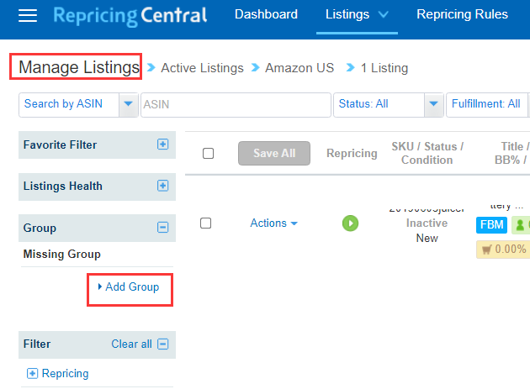This screenshot has height=389, width=530.
Task: Check the Inactive listing row checkbox
Action: pyautogui.click(x=205, y=223)
